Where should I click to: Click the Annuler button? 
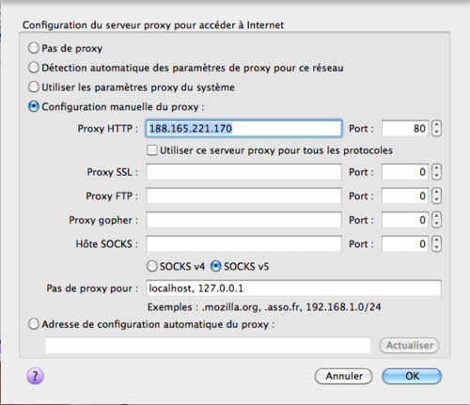[x=344, y=376]
